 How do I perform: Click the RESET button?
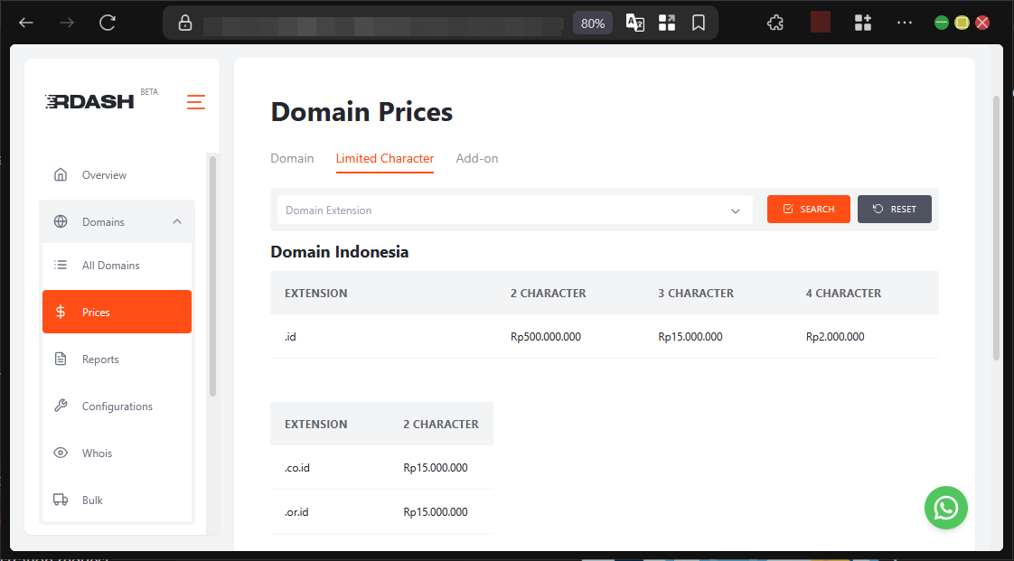click(894, 209)
